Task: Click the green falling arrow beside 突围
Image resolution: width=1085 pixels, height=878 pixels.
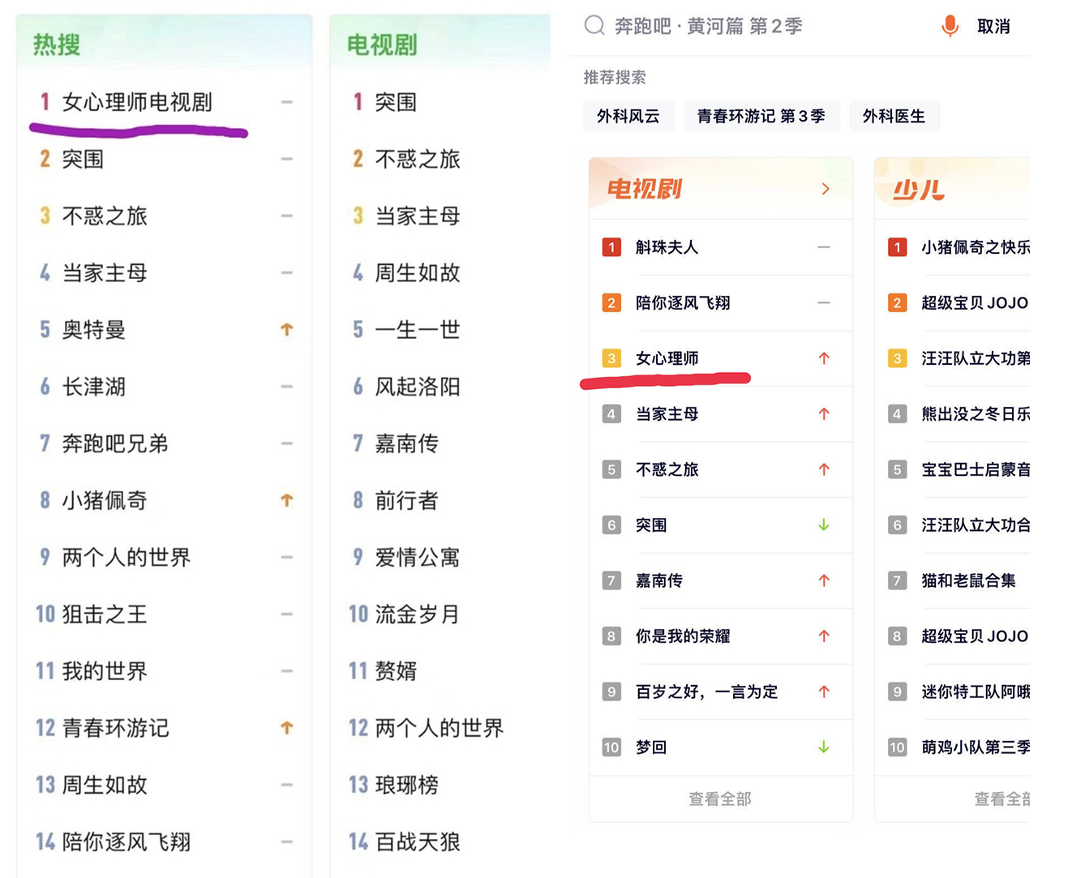Action: [x=824, y=525]
